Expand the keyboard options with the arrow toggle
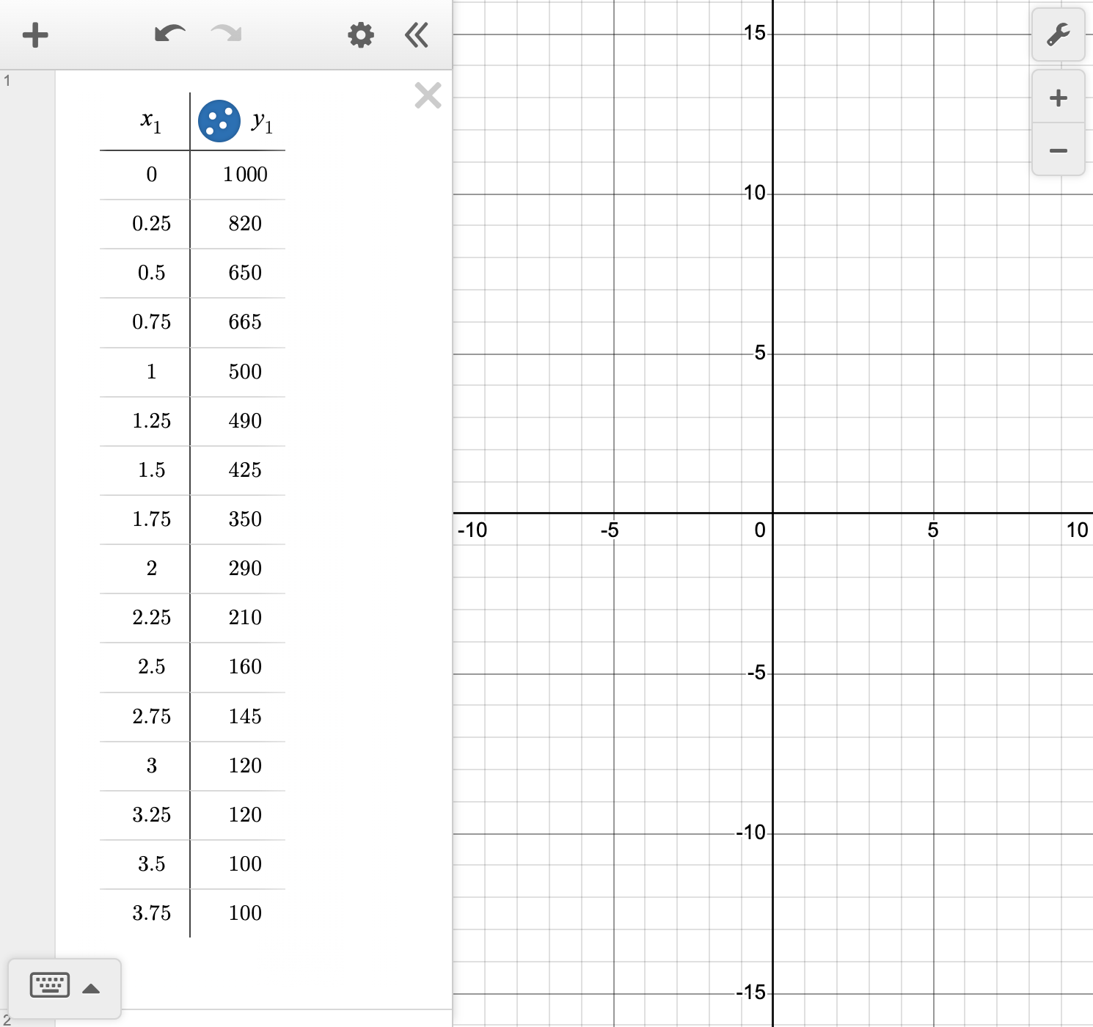 pyautogui.click(x=91, y=987)
